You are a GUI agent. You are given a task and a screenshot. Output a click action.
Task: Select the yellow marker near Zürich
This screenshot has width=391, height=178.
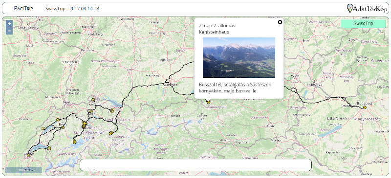[91, 111]
